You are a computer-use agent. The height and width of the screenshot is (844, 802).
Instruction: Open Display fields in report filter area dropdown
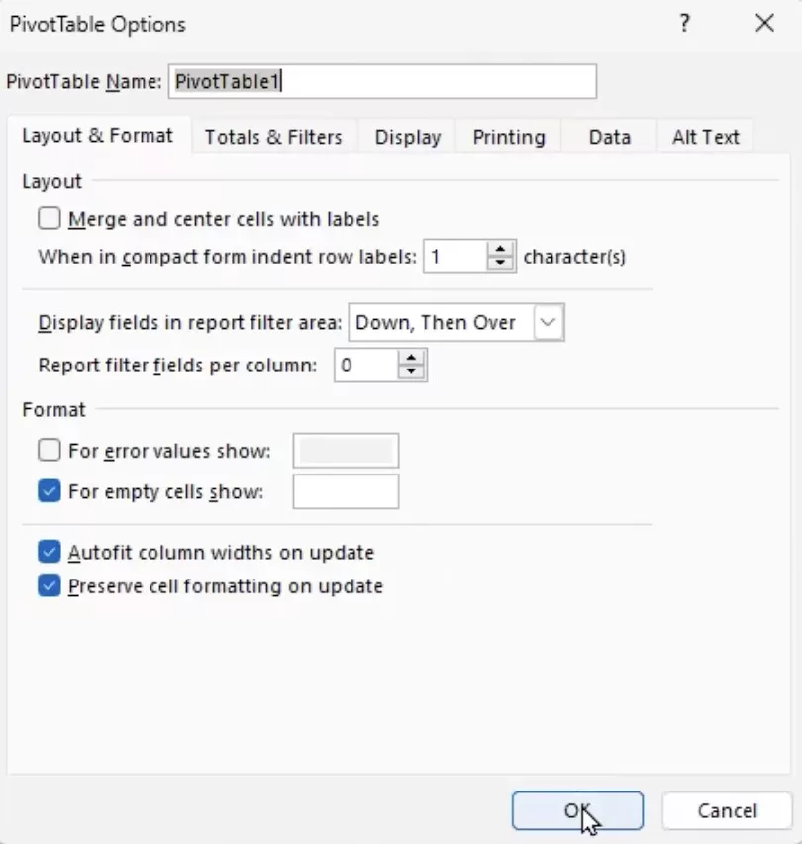click(456, 322)
